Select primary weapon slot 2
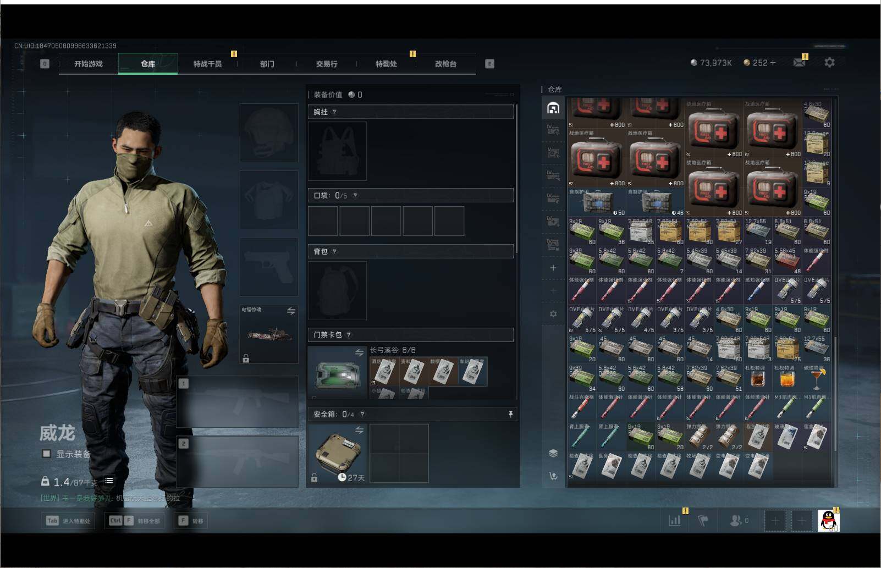Viewport: 881px width, 568px height. (x=238, y=461)
